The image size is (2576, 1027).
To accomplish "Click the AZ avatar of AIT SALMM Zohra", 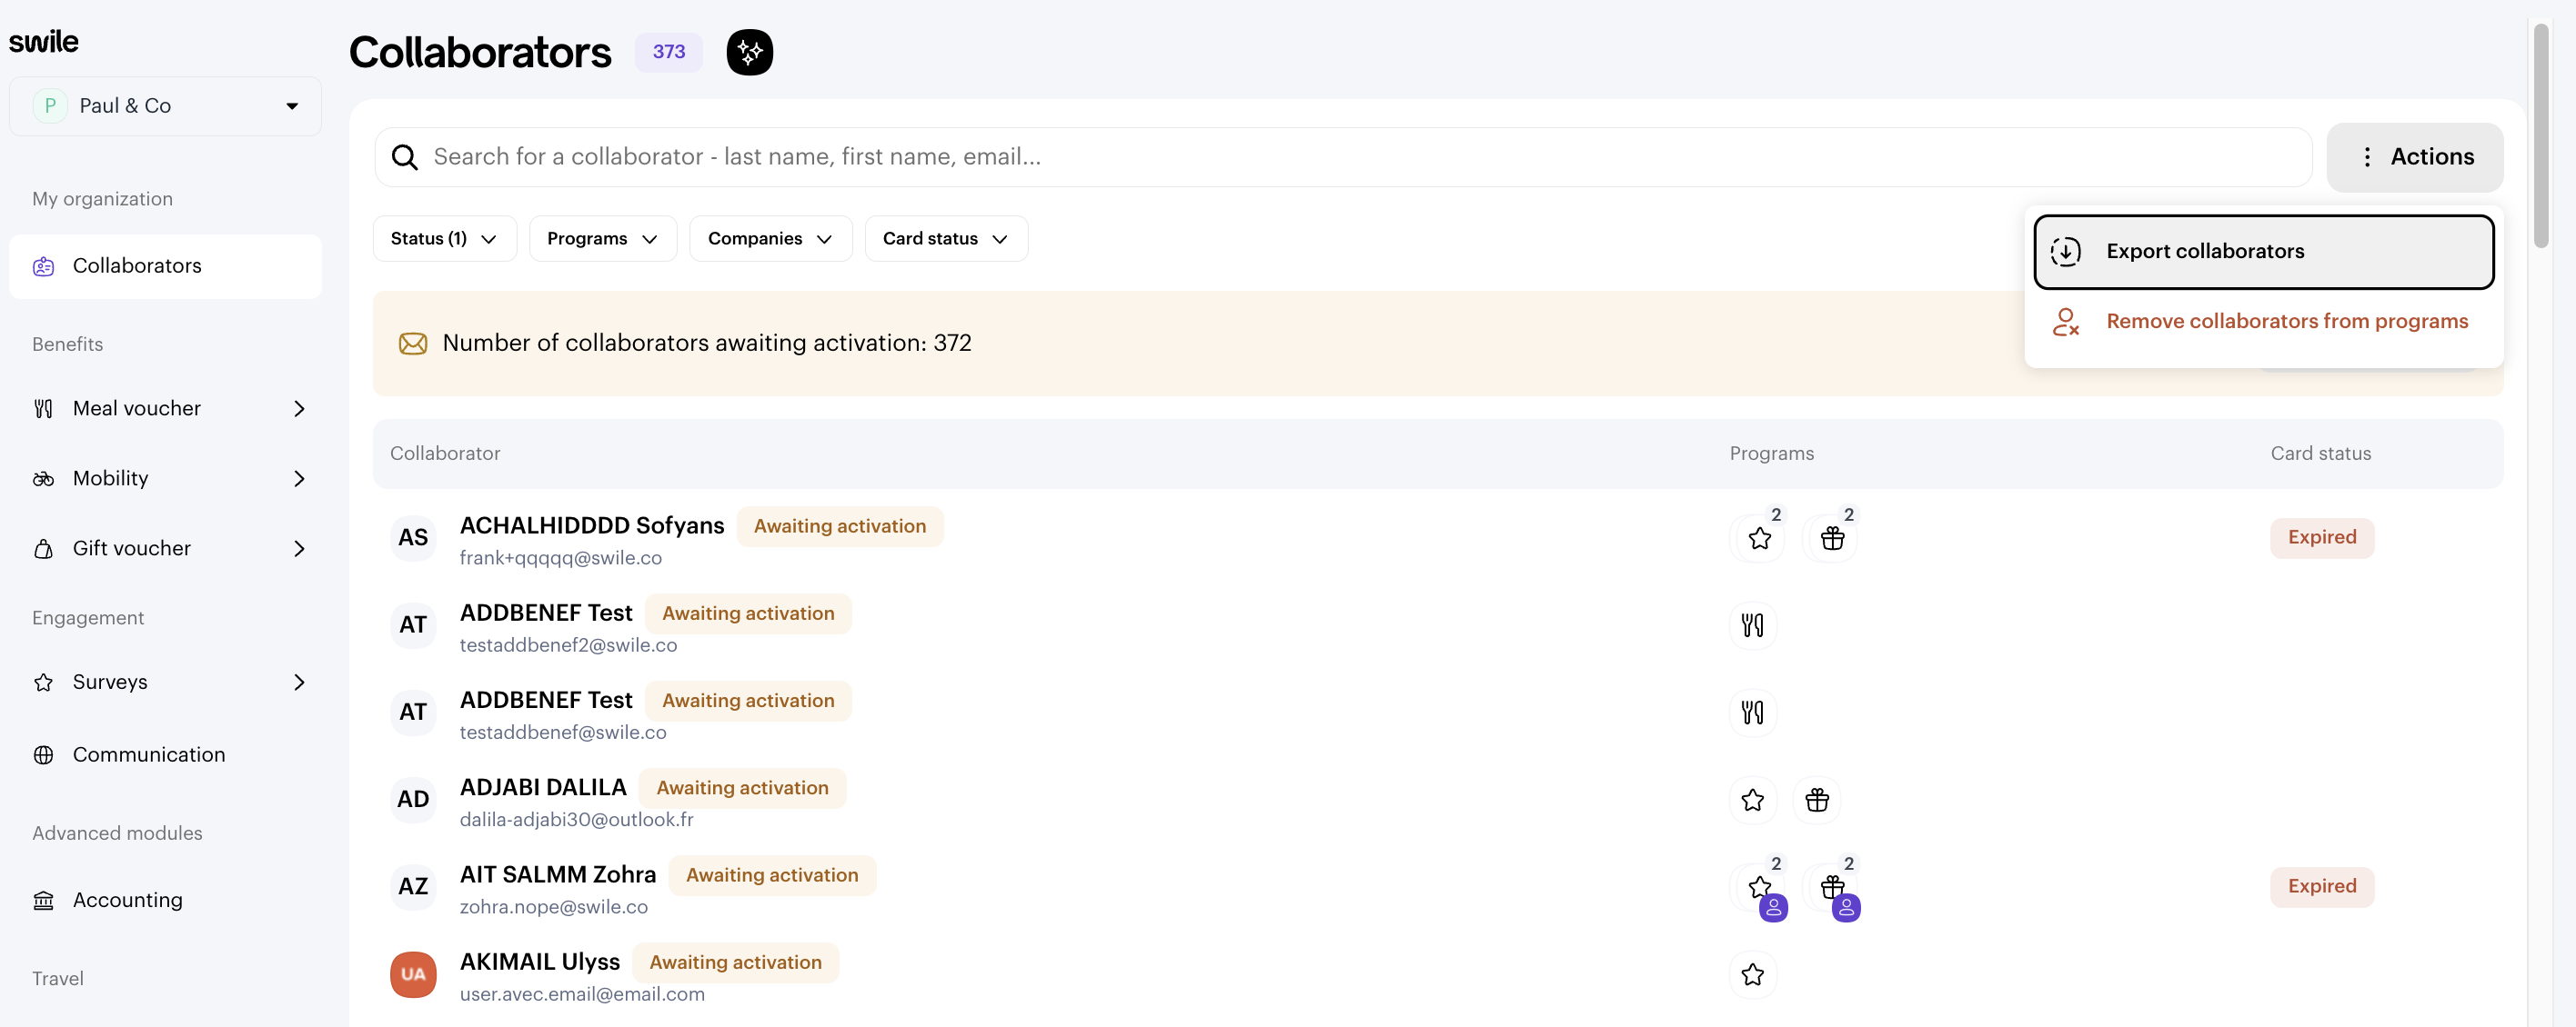I will (413, 886).
